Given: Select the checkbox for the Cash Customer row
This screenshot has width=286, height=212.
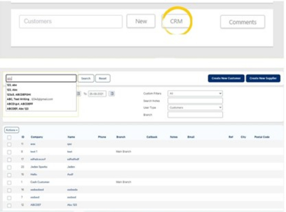Looking at the screenshot, I should pos(9,183).
